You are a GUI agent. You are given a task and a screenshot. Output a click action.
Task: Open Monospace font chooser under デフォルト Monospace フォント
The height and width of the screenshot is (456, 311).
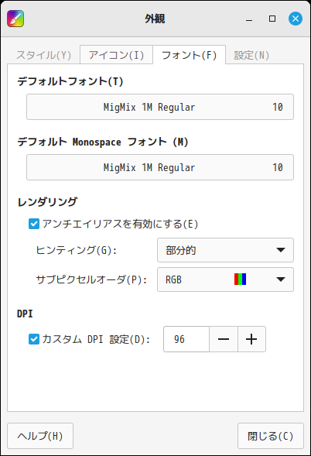pos(160,167)
